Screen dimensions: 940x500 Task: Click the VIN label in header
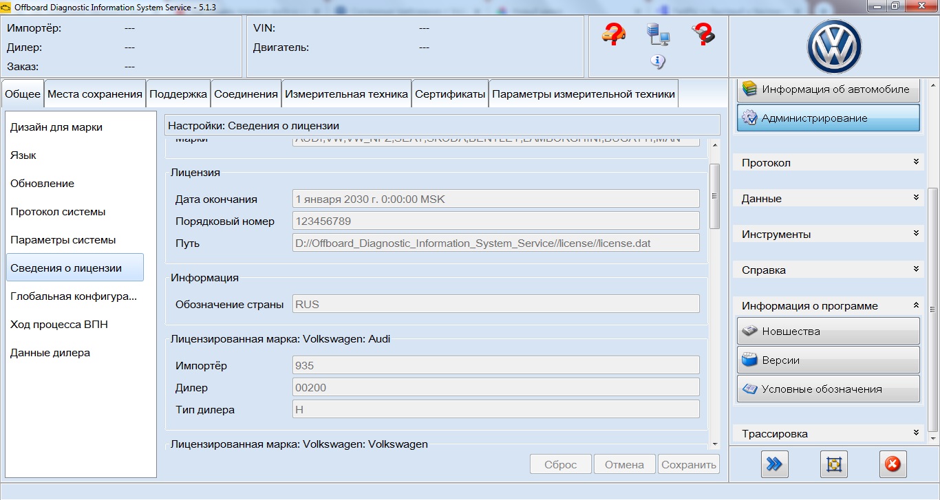264,28
